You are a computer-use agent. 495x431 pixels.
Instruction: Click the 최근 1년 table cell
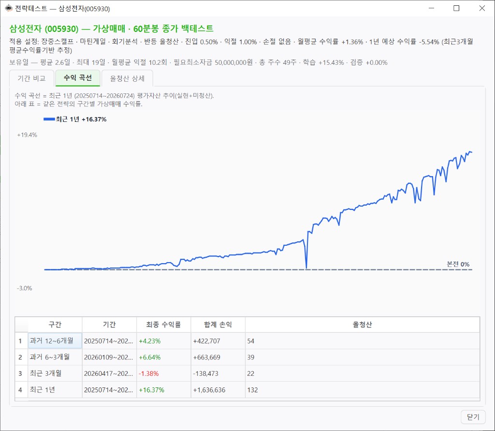(x=55, y=390)
